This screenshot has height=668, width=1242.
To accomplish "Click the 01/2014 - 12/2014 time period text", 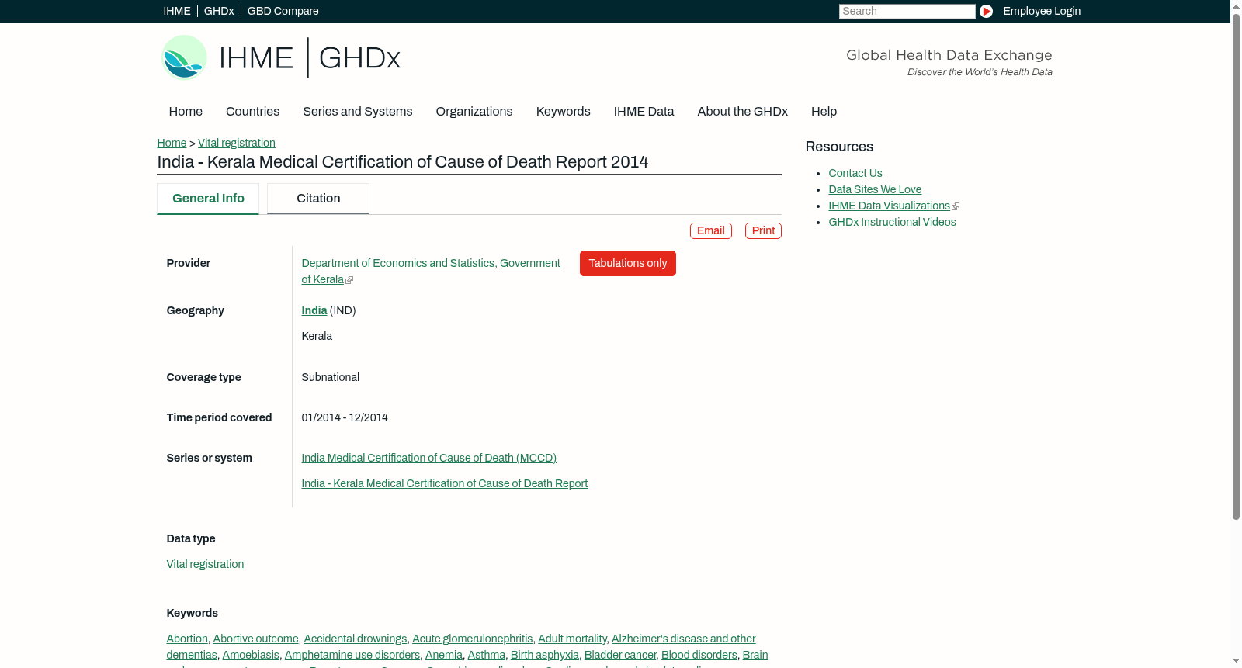I will click(x=345, y=418).
